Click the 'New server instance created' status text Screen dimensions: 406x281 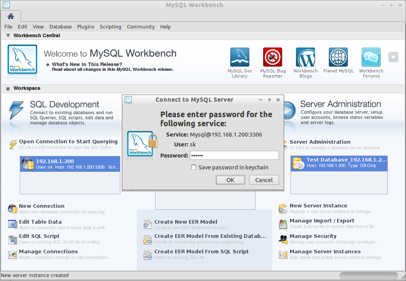point(35,275)
